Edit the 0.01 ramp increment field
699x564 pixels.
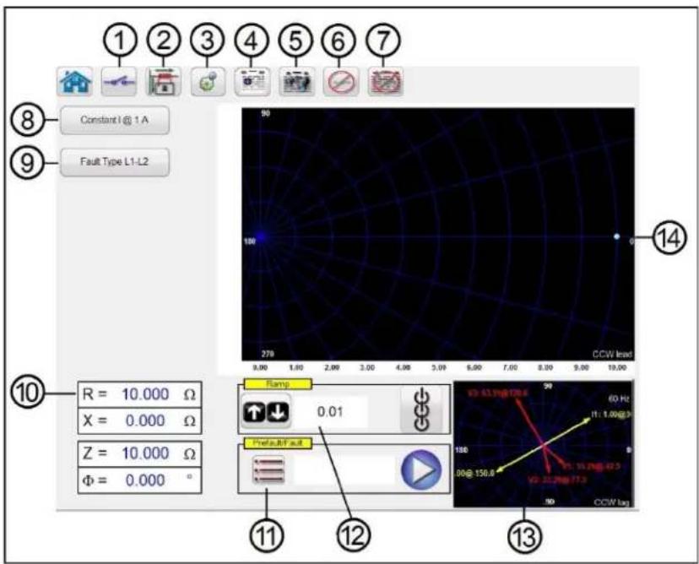click(330, 411)
